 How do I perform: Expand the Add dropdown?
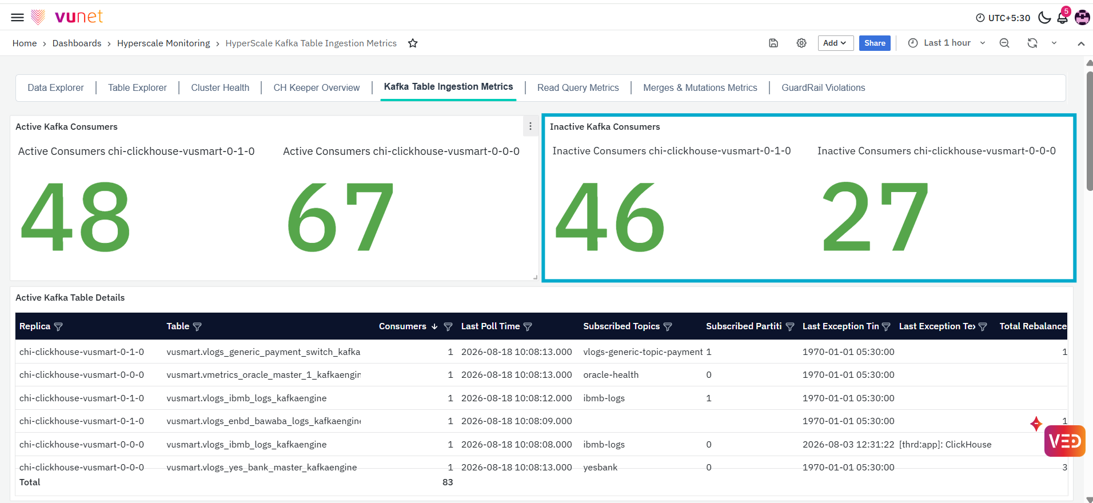[x=835, y=43]
